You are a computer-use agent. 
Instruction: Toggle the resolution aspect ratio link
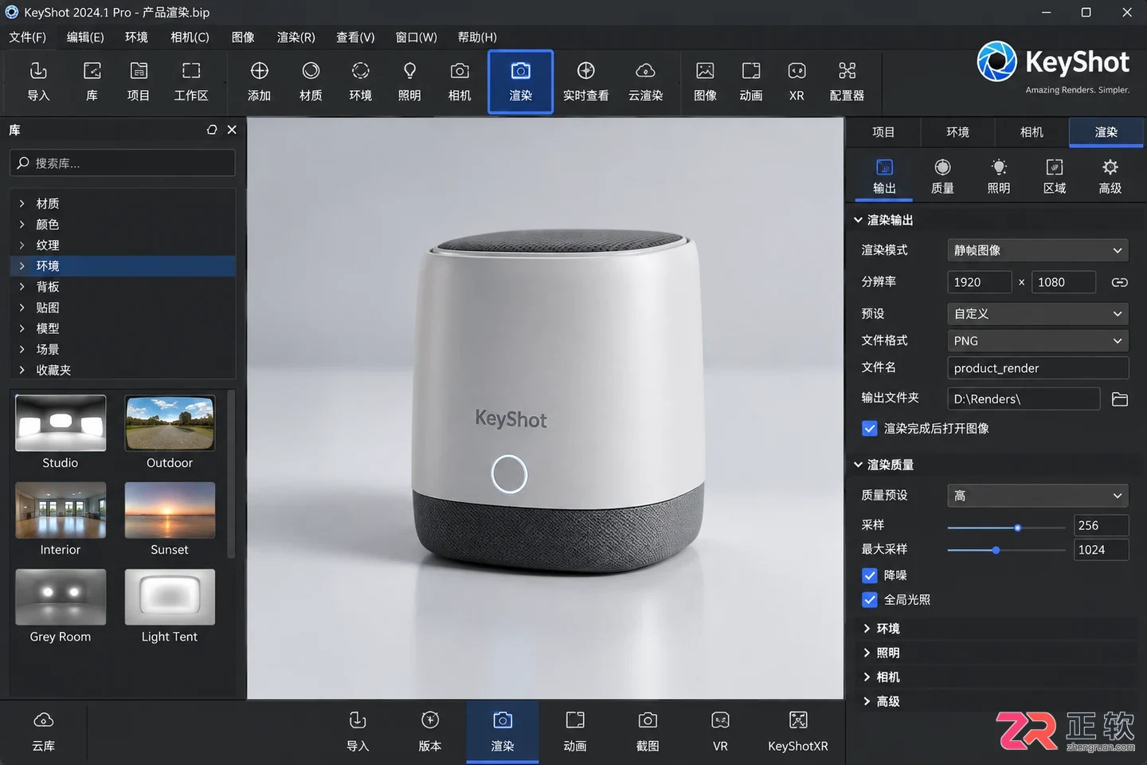tap(1119, 282)
